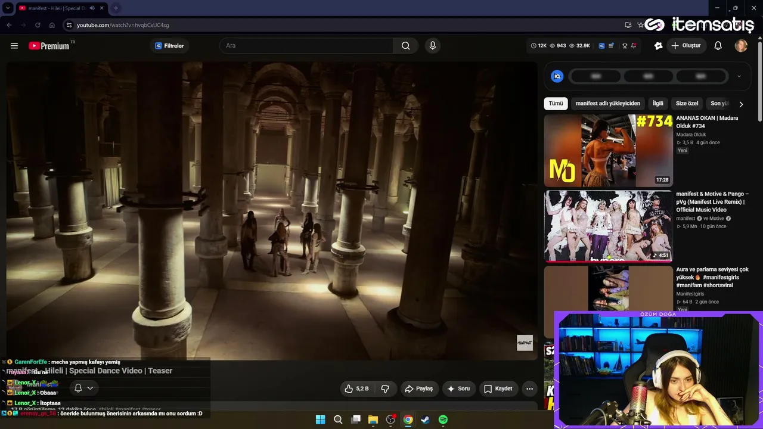Open Task View on taskbar
The image size is (763, 429).
point(356,419)
